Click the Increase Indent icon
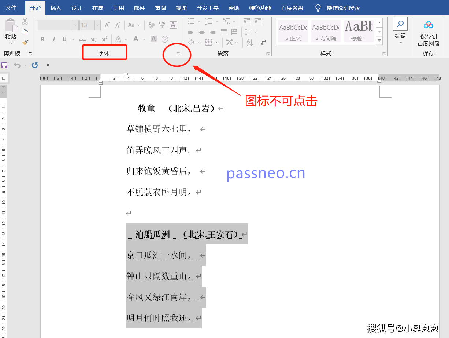The width and height of the screenshot is (449, 338). (x=258, y=21)
